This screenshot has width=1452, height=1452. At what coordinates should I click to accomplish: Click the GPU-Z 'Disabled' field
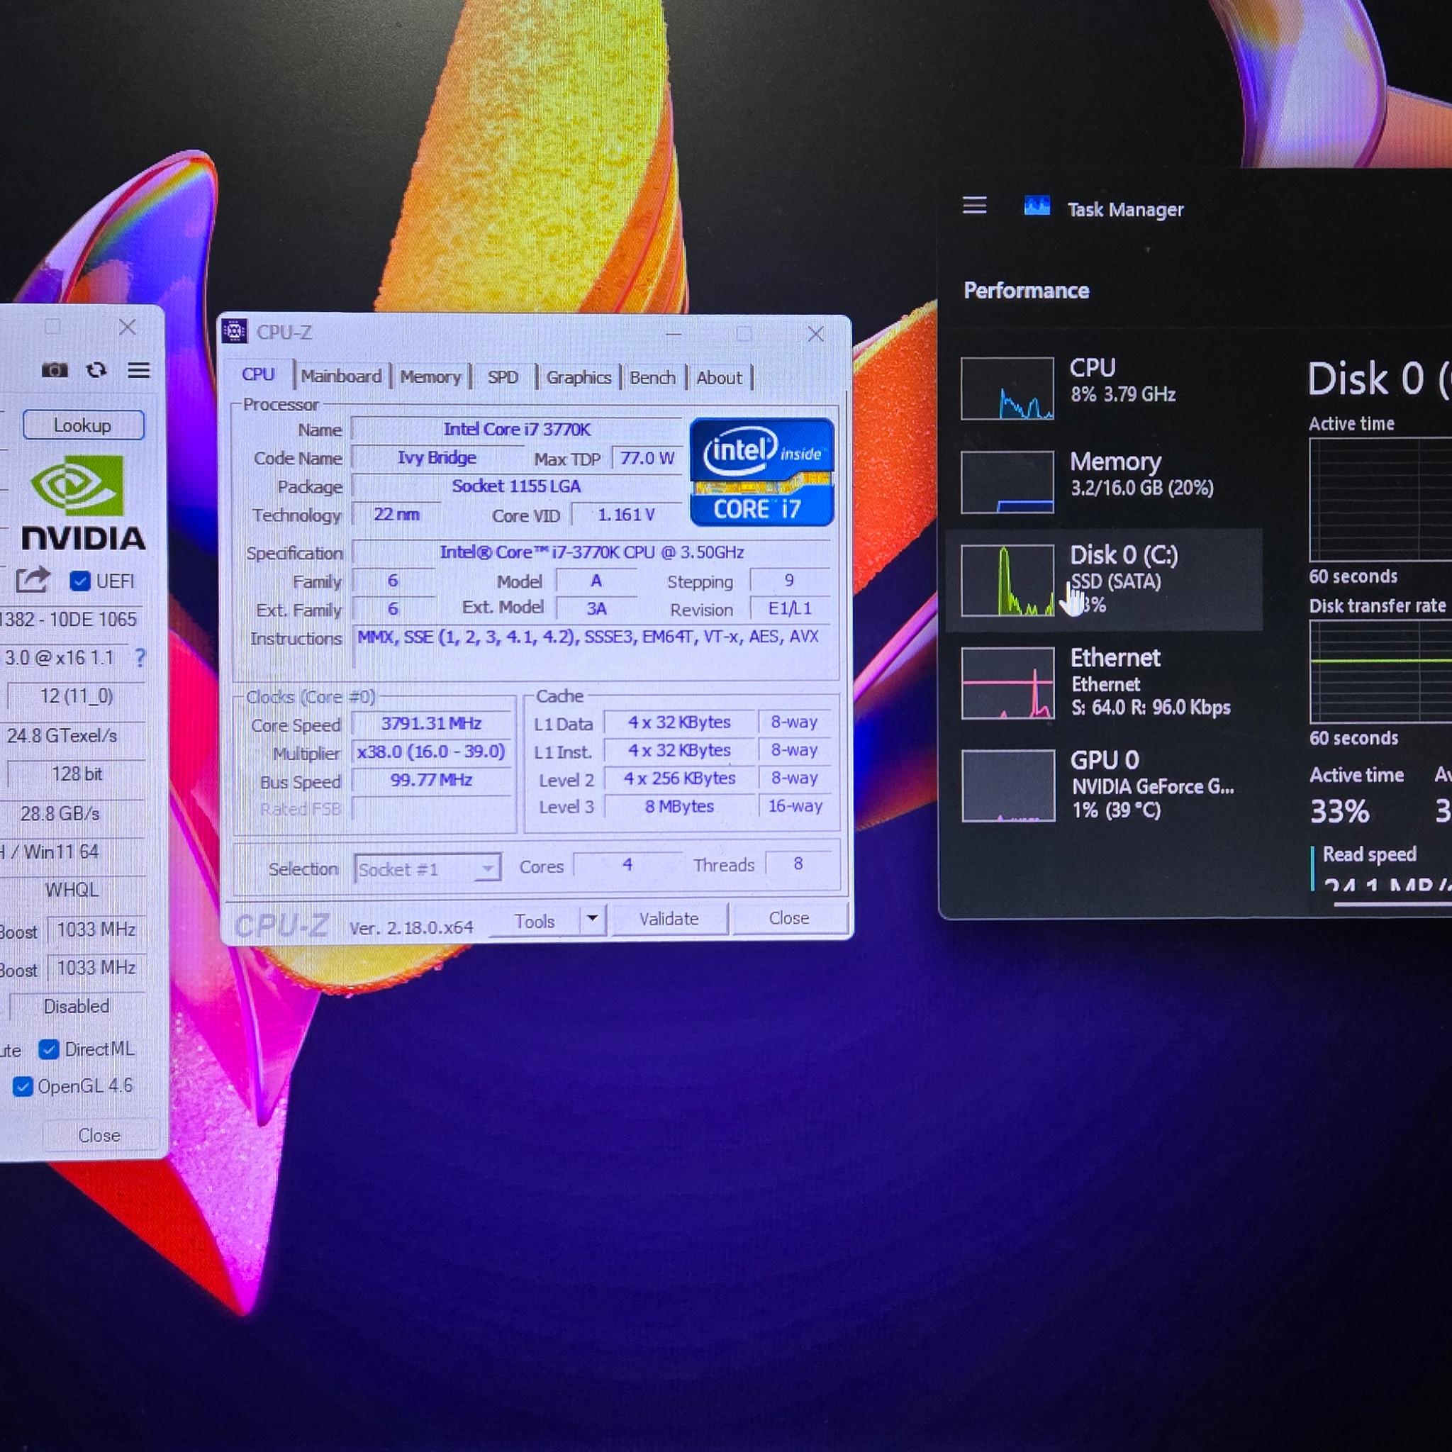(76, 1006)
